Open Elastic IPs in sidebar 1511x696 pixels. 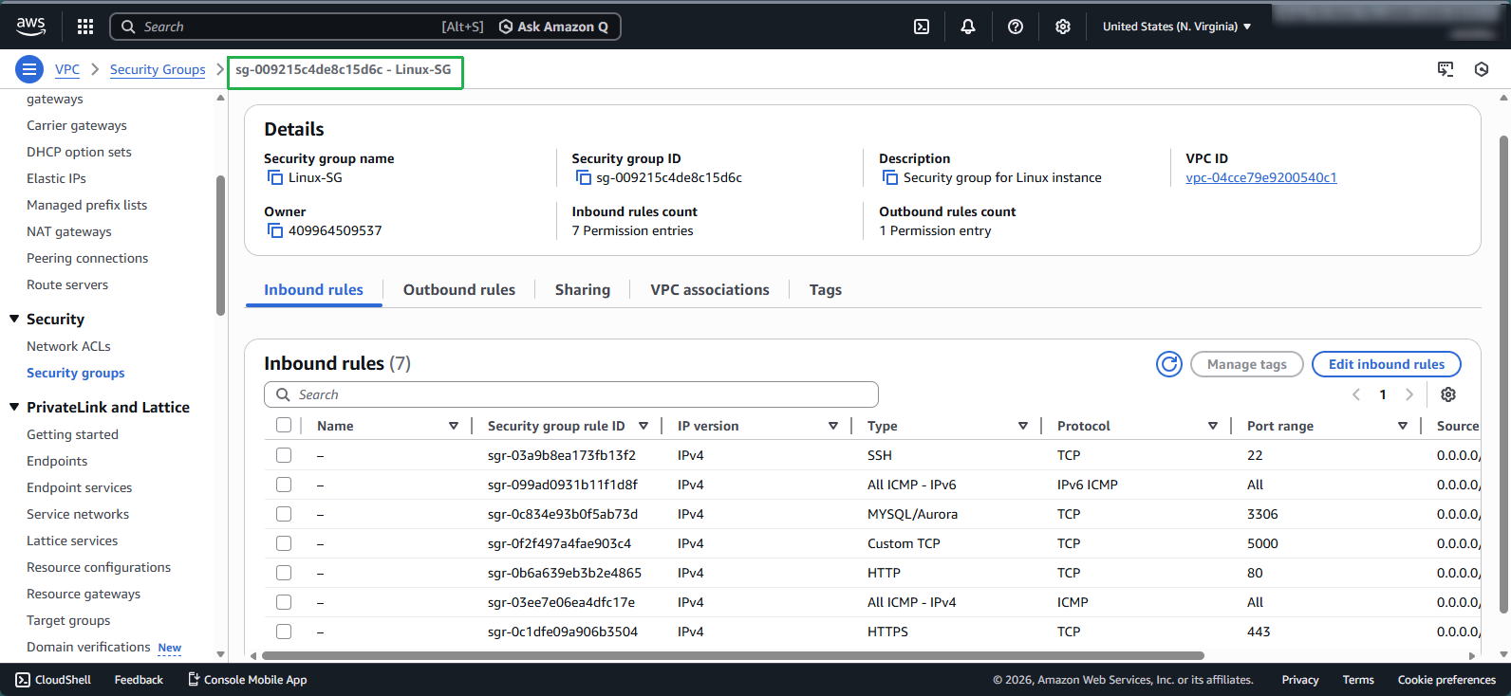click(x=56, y=178)
